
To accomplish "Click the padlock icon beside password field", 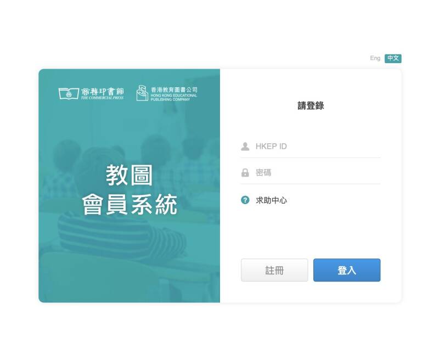I will coord(245,173).
